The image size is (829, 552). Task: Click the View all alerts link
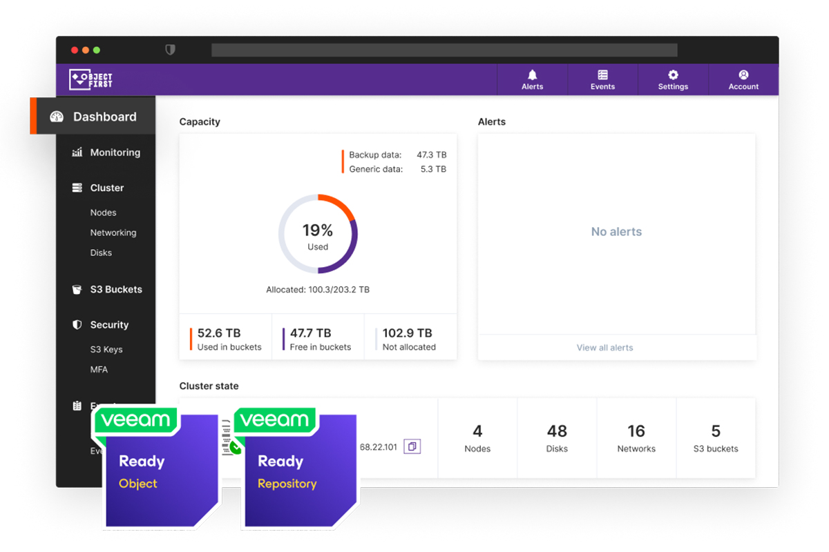pos(604,348)
